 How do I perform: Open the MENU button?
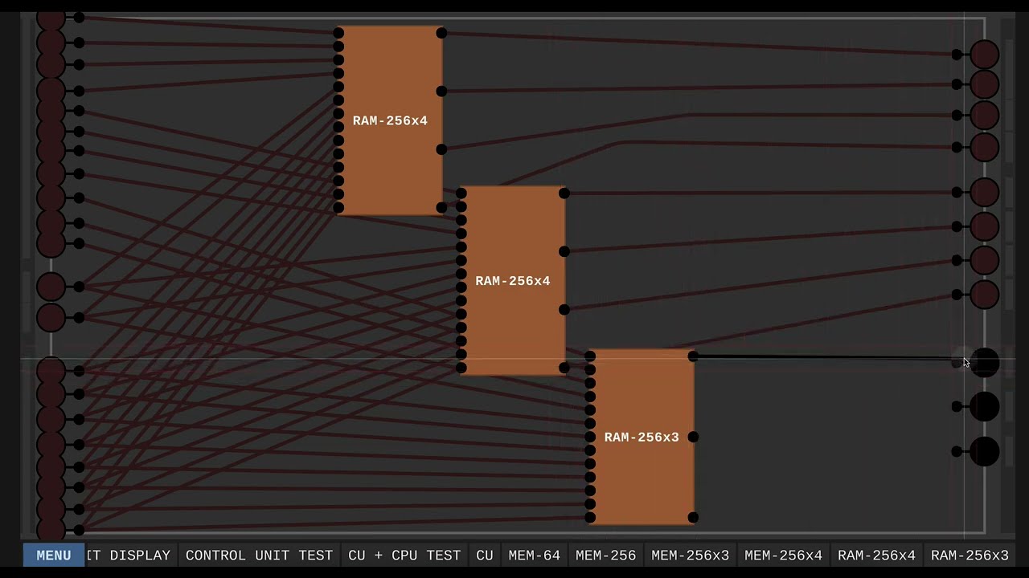pyautogui.click(x=53, y=556)
